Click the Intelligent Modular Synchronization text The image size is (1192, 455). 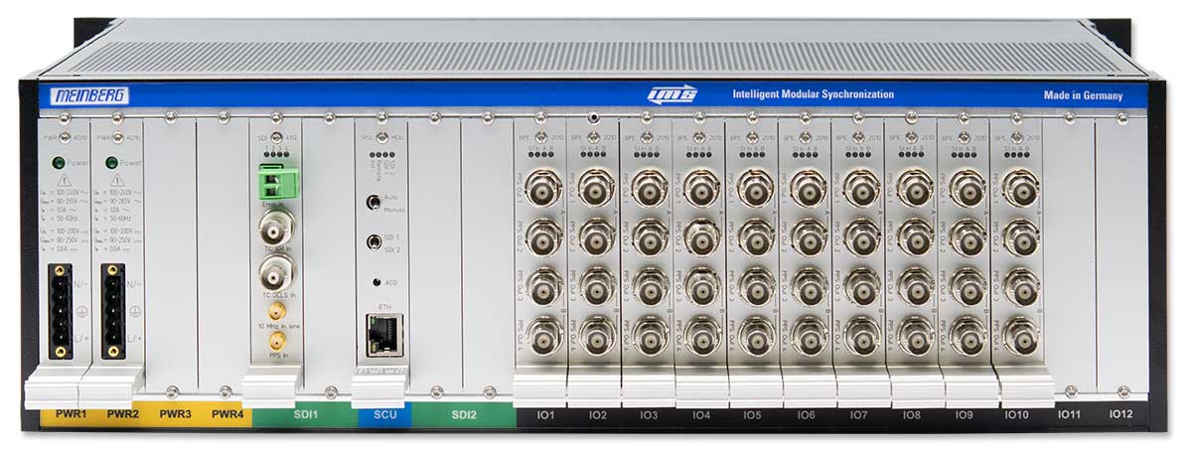click(813, 94)
